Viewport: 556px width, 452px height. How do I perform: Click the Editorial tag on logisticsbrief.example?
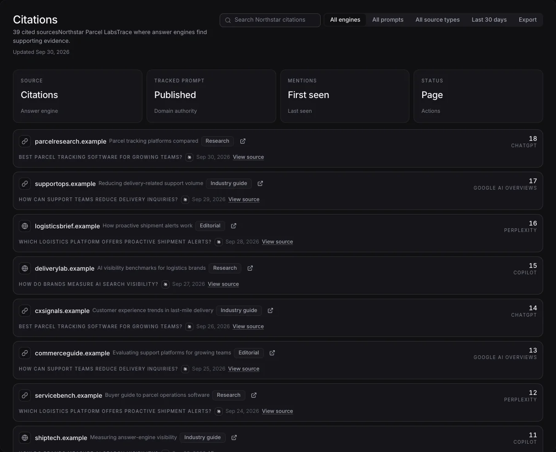tap(210, 226)
